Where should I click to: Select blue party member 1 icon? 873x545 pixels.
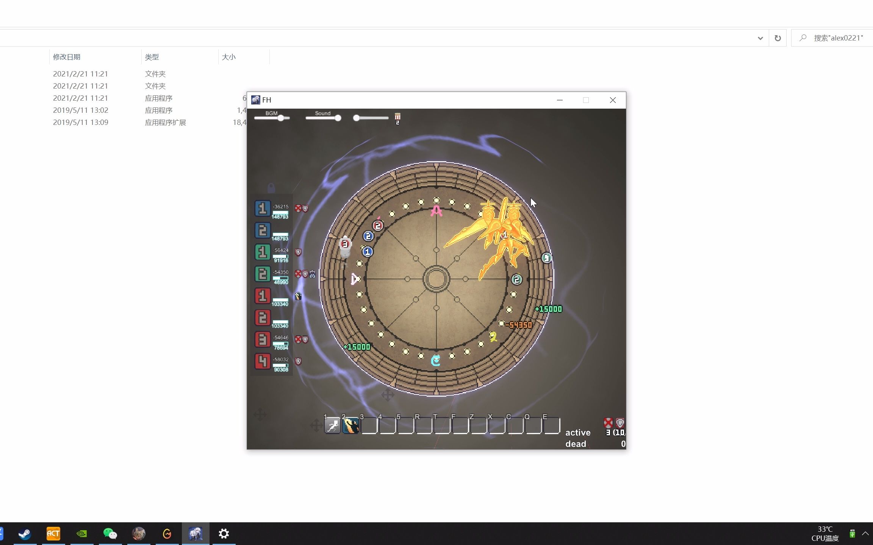(x=262, y=209)
